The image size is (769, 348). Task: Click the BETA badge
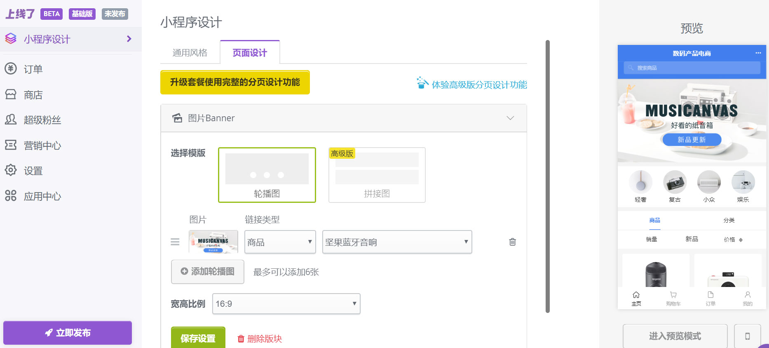tap(52, 14)
